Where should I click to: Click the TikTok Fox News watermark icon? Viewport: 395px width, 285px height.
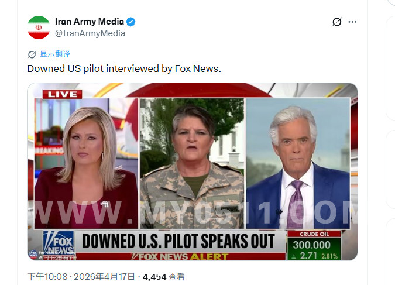33,254
